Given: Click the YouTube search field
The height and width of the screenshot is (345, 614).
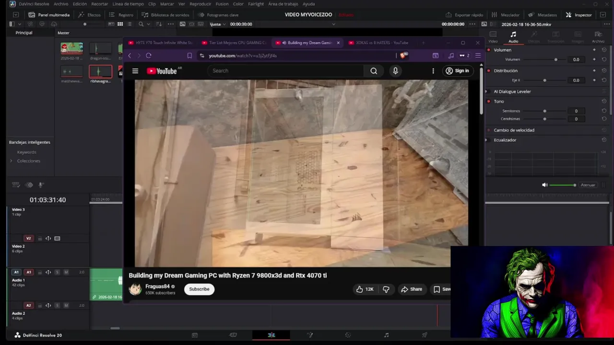Looking at the screenshot, I should pos(286,70).
